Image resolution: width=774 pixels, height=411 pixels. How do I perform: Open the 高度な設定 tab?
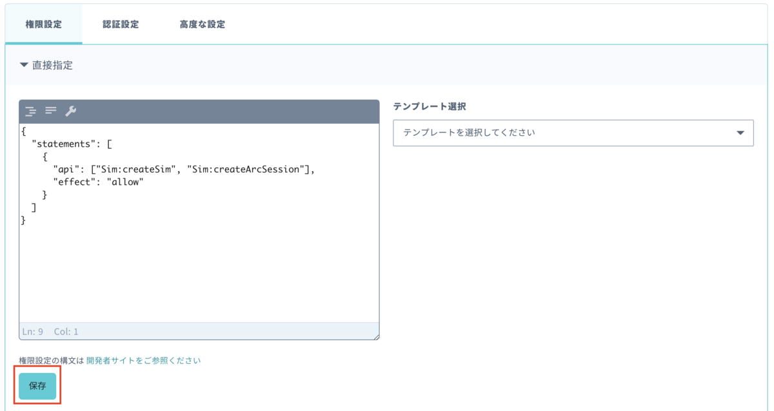click(203, 23)
